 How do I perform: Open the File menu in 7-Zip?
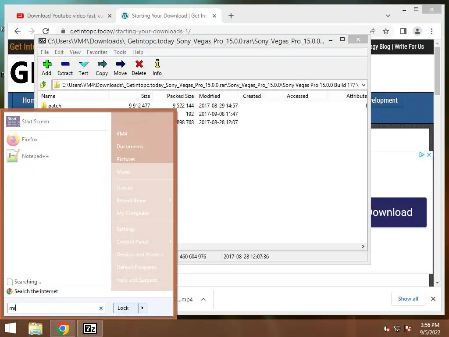pos(45,52)
